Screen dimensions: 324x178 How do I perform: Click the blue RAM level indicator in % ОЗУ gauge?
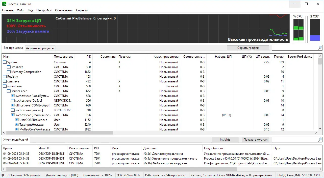click(315, 38)
